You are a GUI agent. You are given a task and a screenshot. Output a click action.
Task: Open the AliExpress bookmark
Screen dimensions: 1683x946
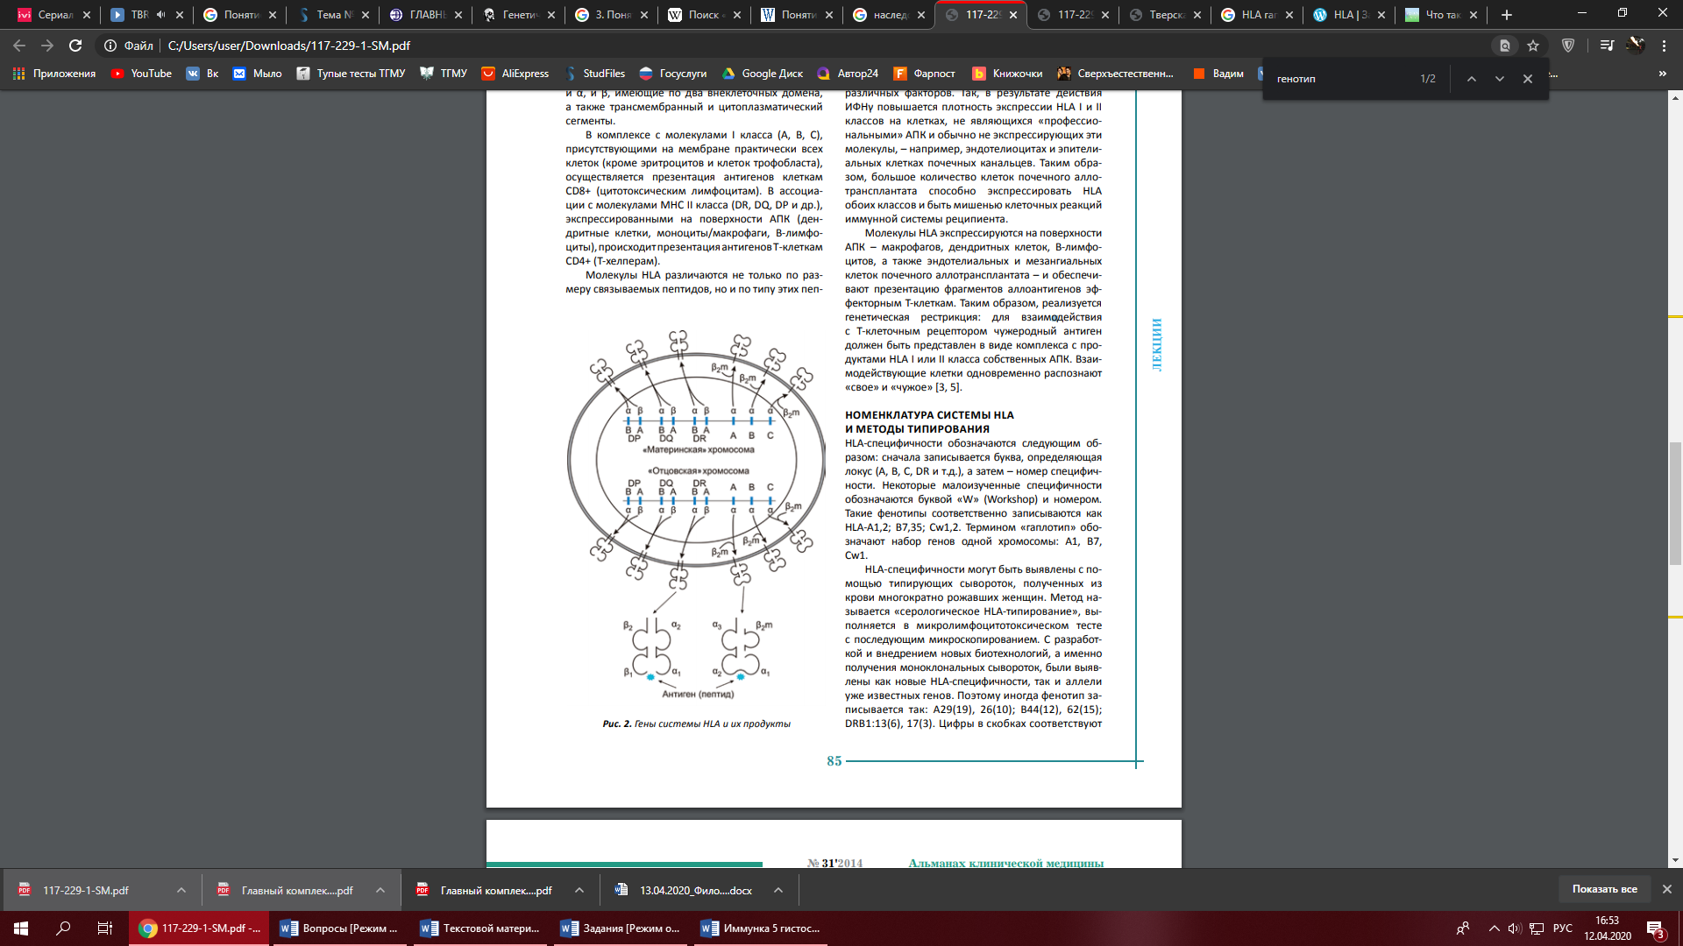(515, 74)
